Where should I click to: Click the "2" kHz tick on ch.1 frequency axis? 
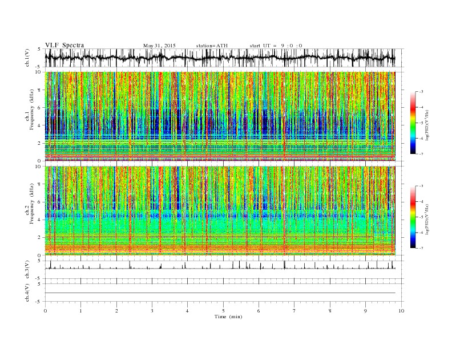tap(39, 143)
